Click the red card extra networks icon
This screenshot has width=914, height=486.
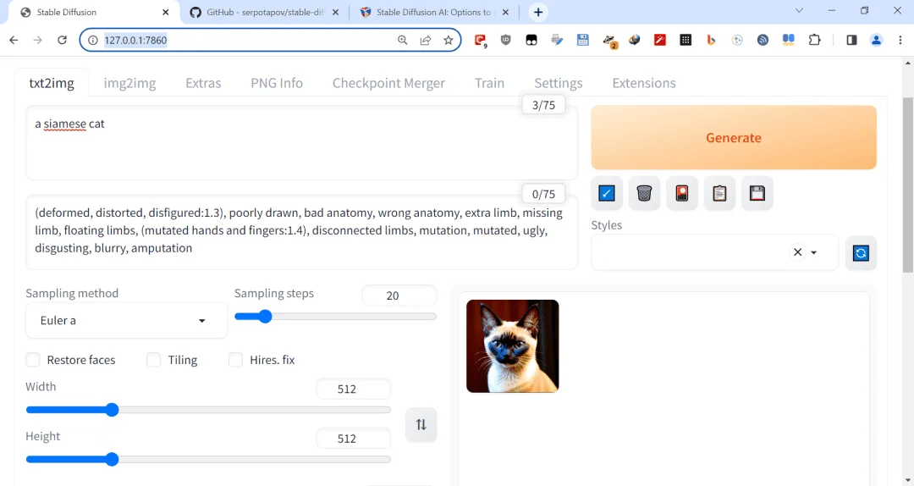(682, 193)
